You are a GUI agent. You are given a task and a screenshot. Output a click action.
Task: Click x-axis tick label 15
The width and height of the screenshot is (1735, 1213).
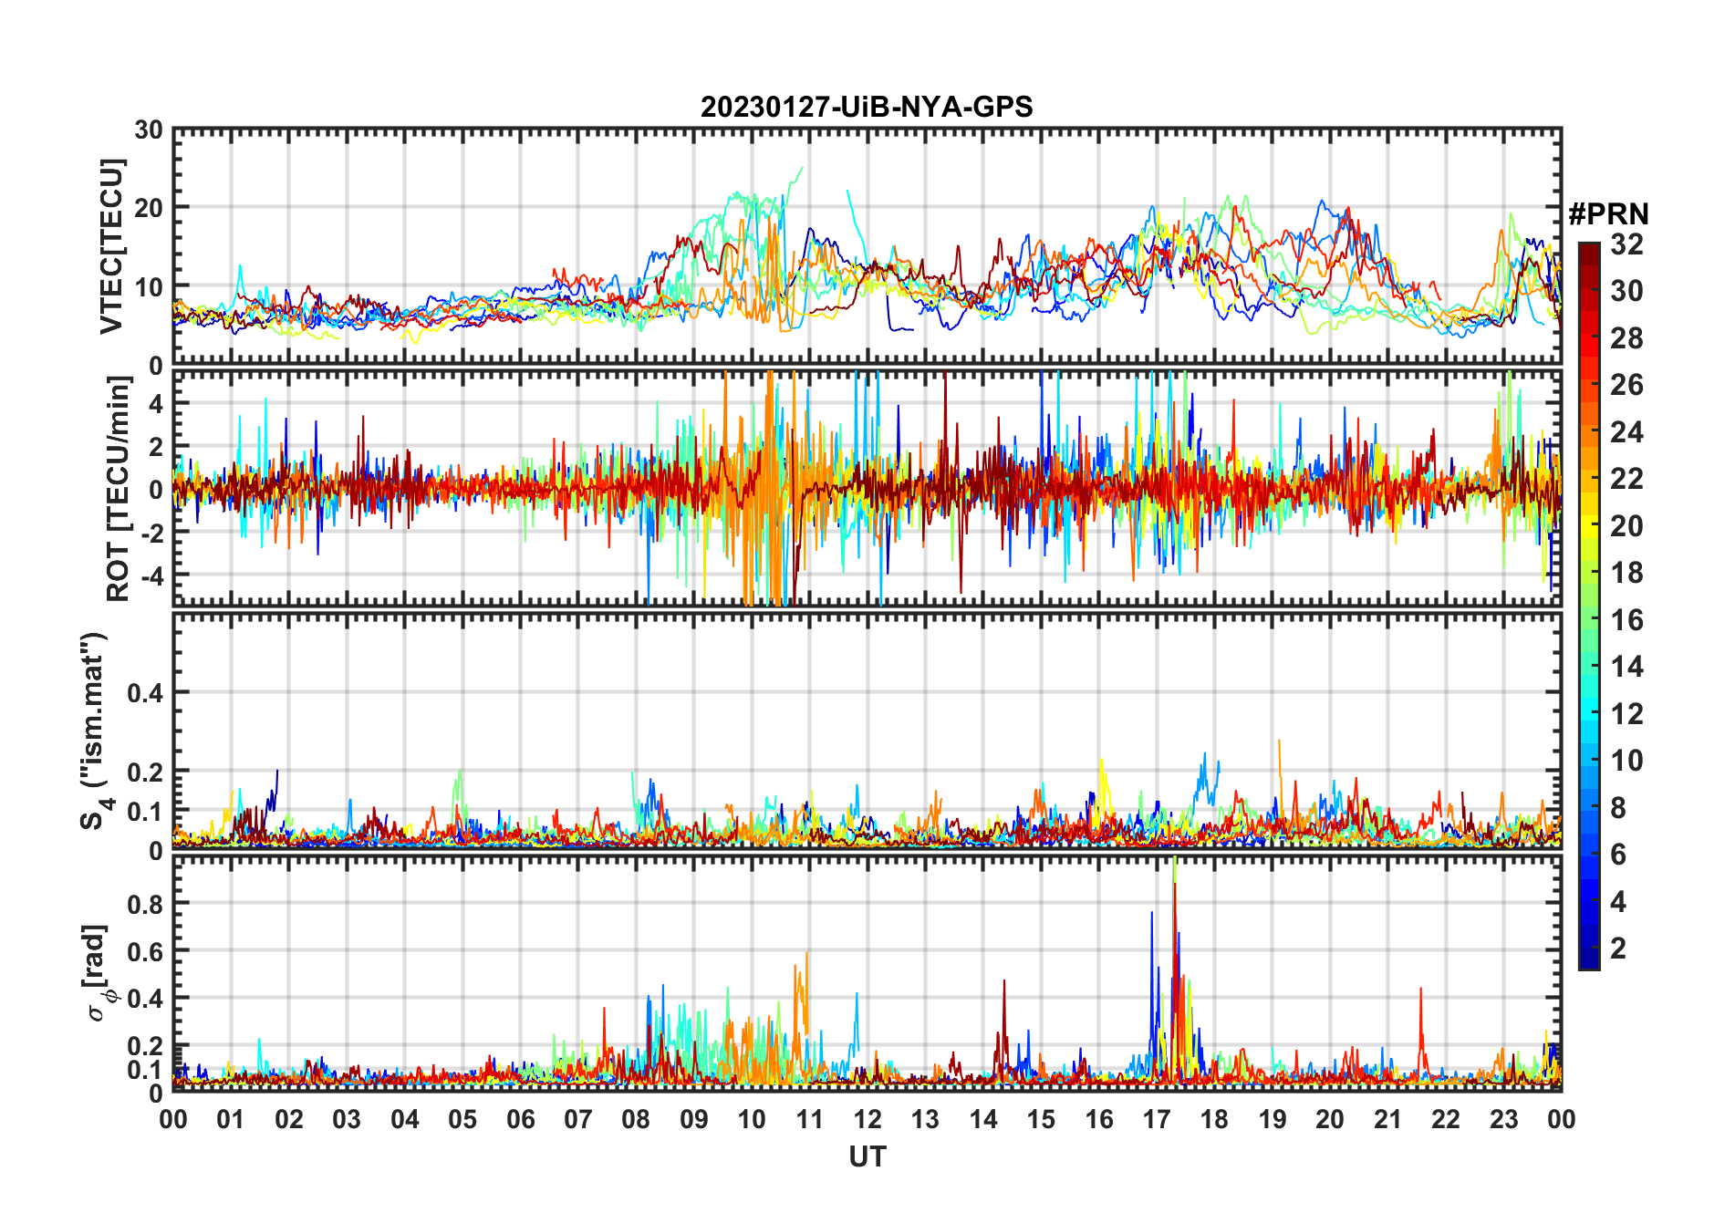click(x=1041, y=1119)
